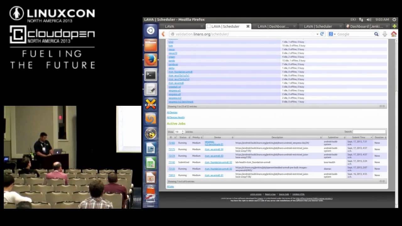402x226 pixels.
Task: Open LibreOffice Impress from the launcher
Action: 151,178
